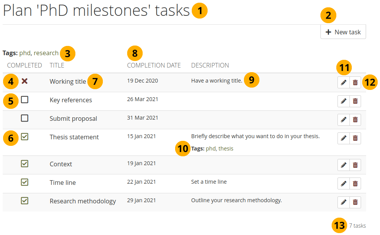This screenshot has width=380, height=235.
Task: Click the 'thesis' tag link
Action: pos(226,149)
